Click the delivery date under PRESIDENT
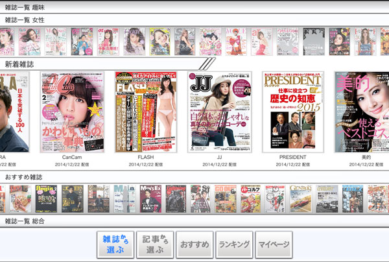The height and width of the screenshot is (262, 389). click(x=293, y=164)
